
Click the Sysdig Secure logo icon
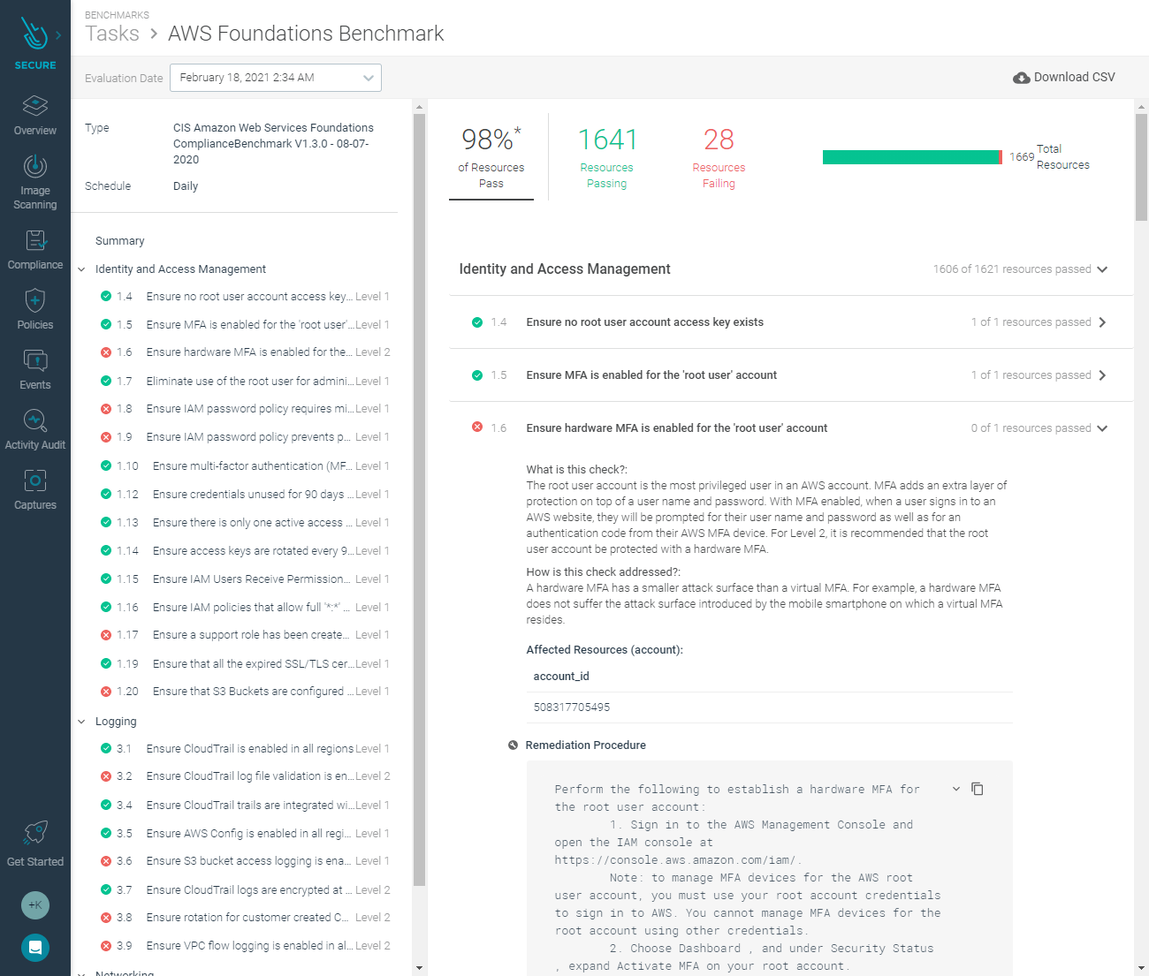(x=34, y=34)
